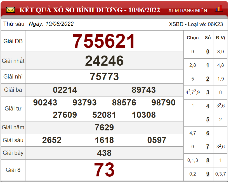229x182 pixels.
Task: Click the 4,7 tens cell
Action: click(193, 133)
